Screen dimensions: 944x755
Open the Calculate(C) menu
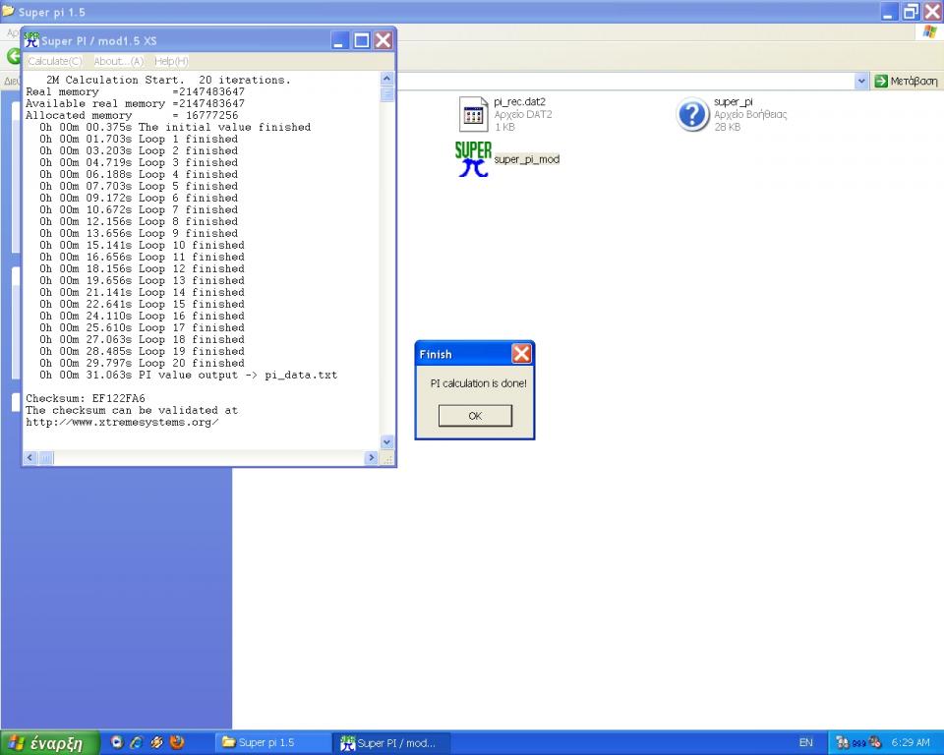(x=54, y=61)
